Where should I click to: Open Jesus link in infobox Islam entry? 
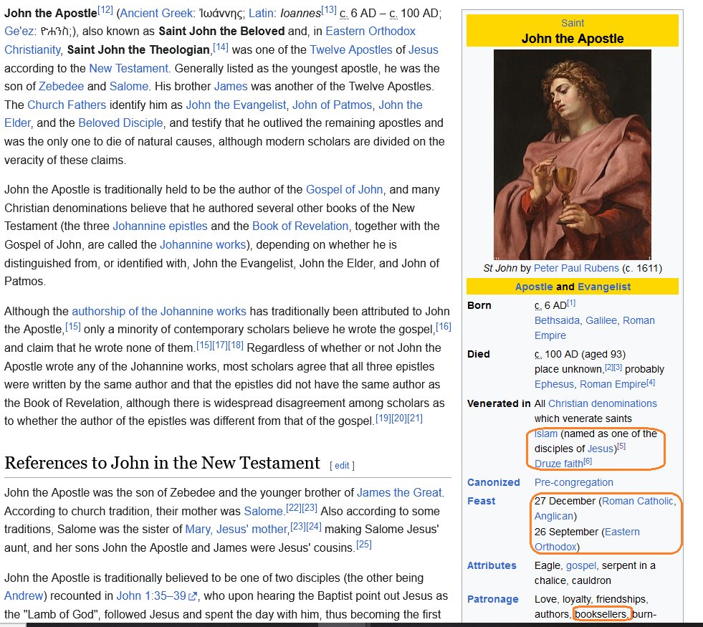click(601, 449)
